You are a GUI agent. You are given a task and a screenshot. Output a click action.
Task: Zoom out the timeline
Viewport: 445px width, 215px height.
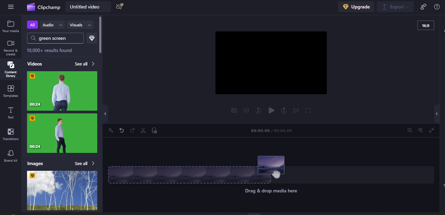click(x=410, y=130)
